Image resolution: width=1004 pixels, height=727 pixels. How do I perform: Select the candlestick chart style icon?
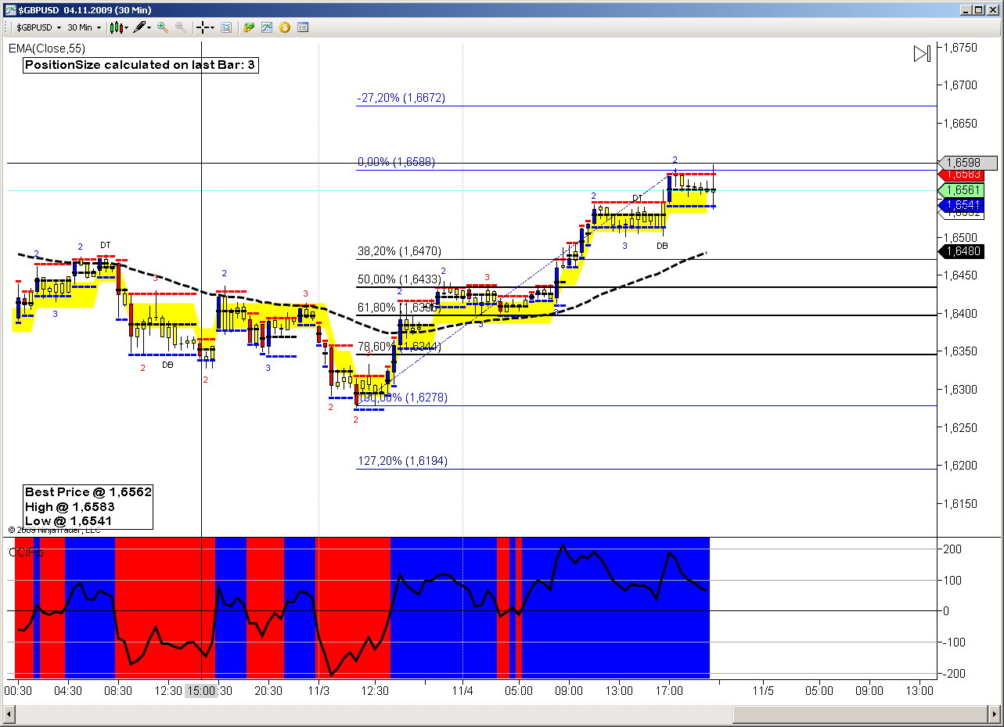tap(117, 27)
